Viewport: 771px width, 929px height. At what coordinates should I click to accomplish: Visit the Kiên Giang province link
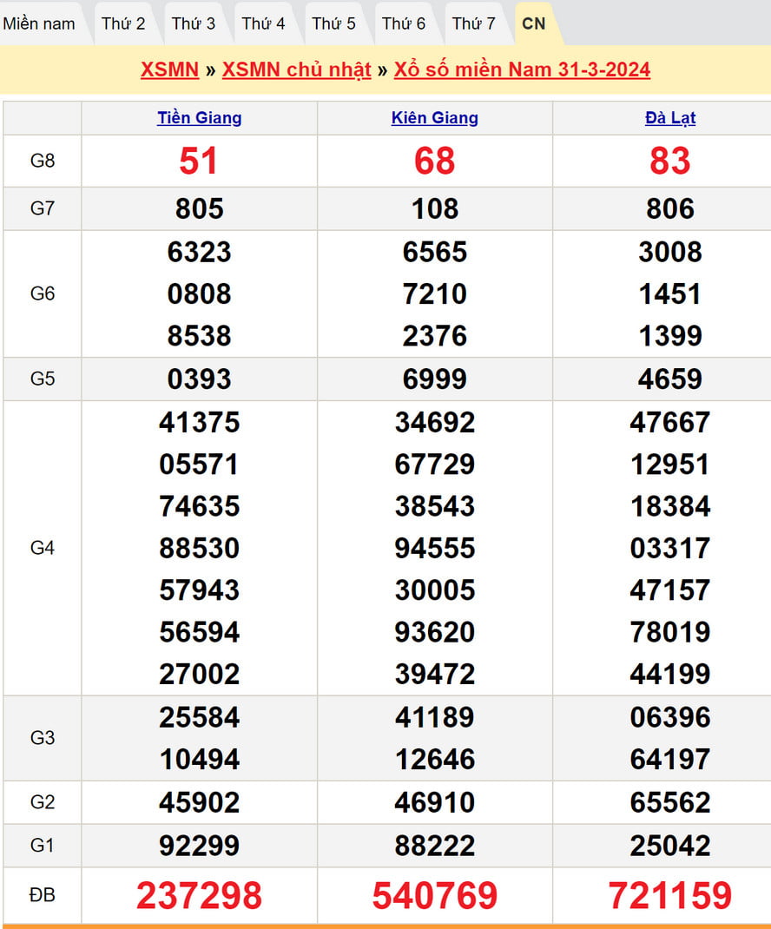click(x=435, y=118)
